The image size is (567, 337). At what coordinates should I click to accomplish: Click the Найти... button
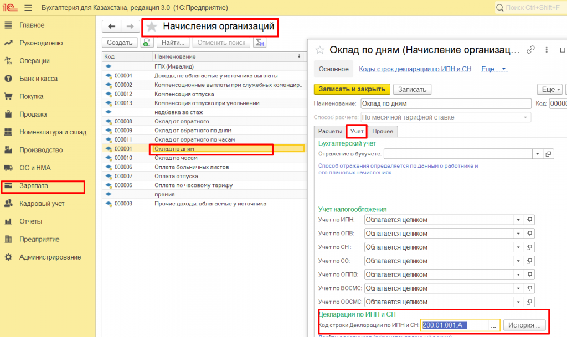point(173,43)
